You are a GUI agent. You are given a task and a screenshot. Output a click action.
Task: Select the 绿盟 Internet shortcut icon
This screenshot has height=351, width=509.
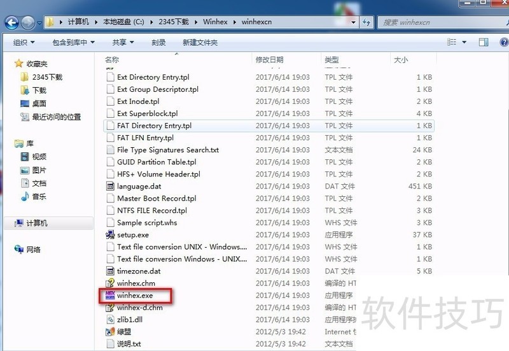(x=110, y=331)
